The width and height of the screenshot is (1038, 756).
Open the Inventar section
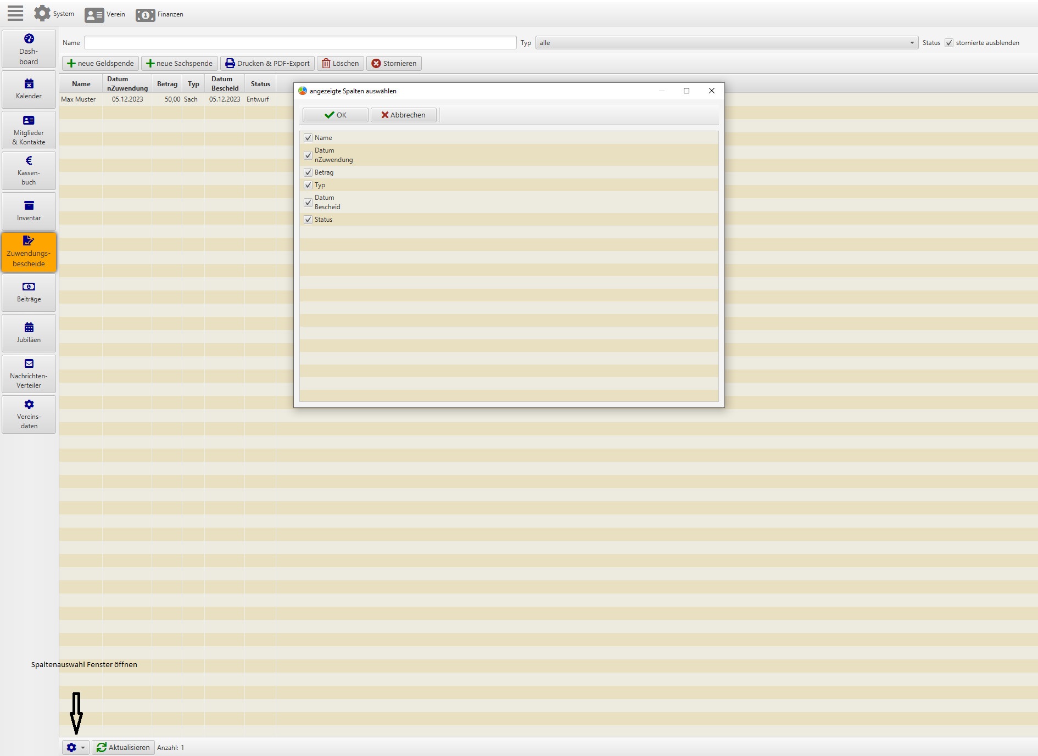pos(29,211)
